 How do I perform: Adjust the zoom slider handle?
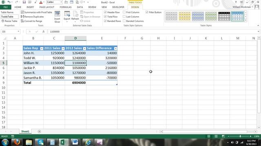coord(240,136)
